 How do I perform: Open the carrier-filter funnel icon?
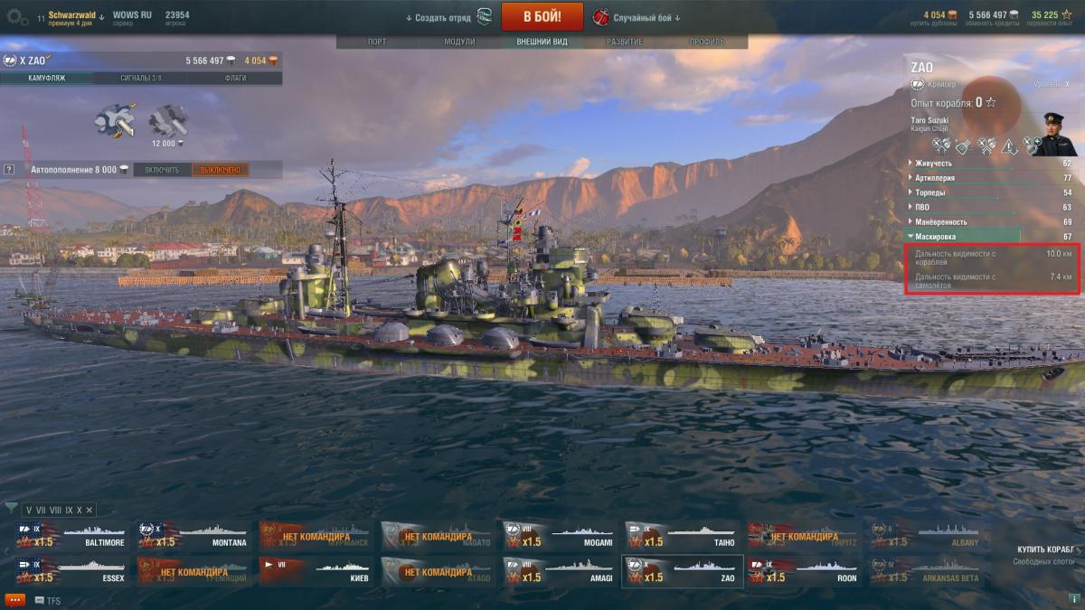tap(11, 509)
